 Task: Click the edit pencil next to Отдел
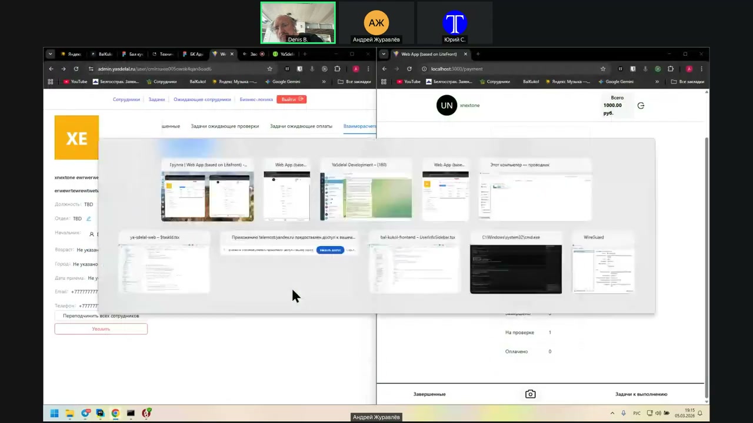click(x=89, y=219)
